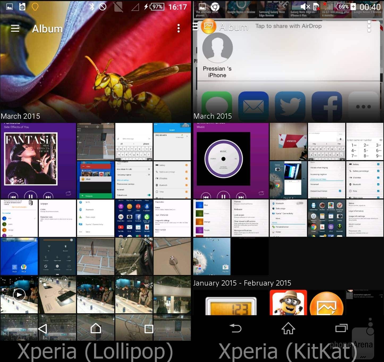384x362 pixels.
Task: Open the KitKat 'Vibrate when ringing' call settings thumbnail
Action: tap(327, 180)
